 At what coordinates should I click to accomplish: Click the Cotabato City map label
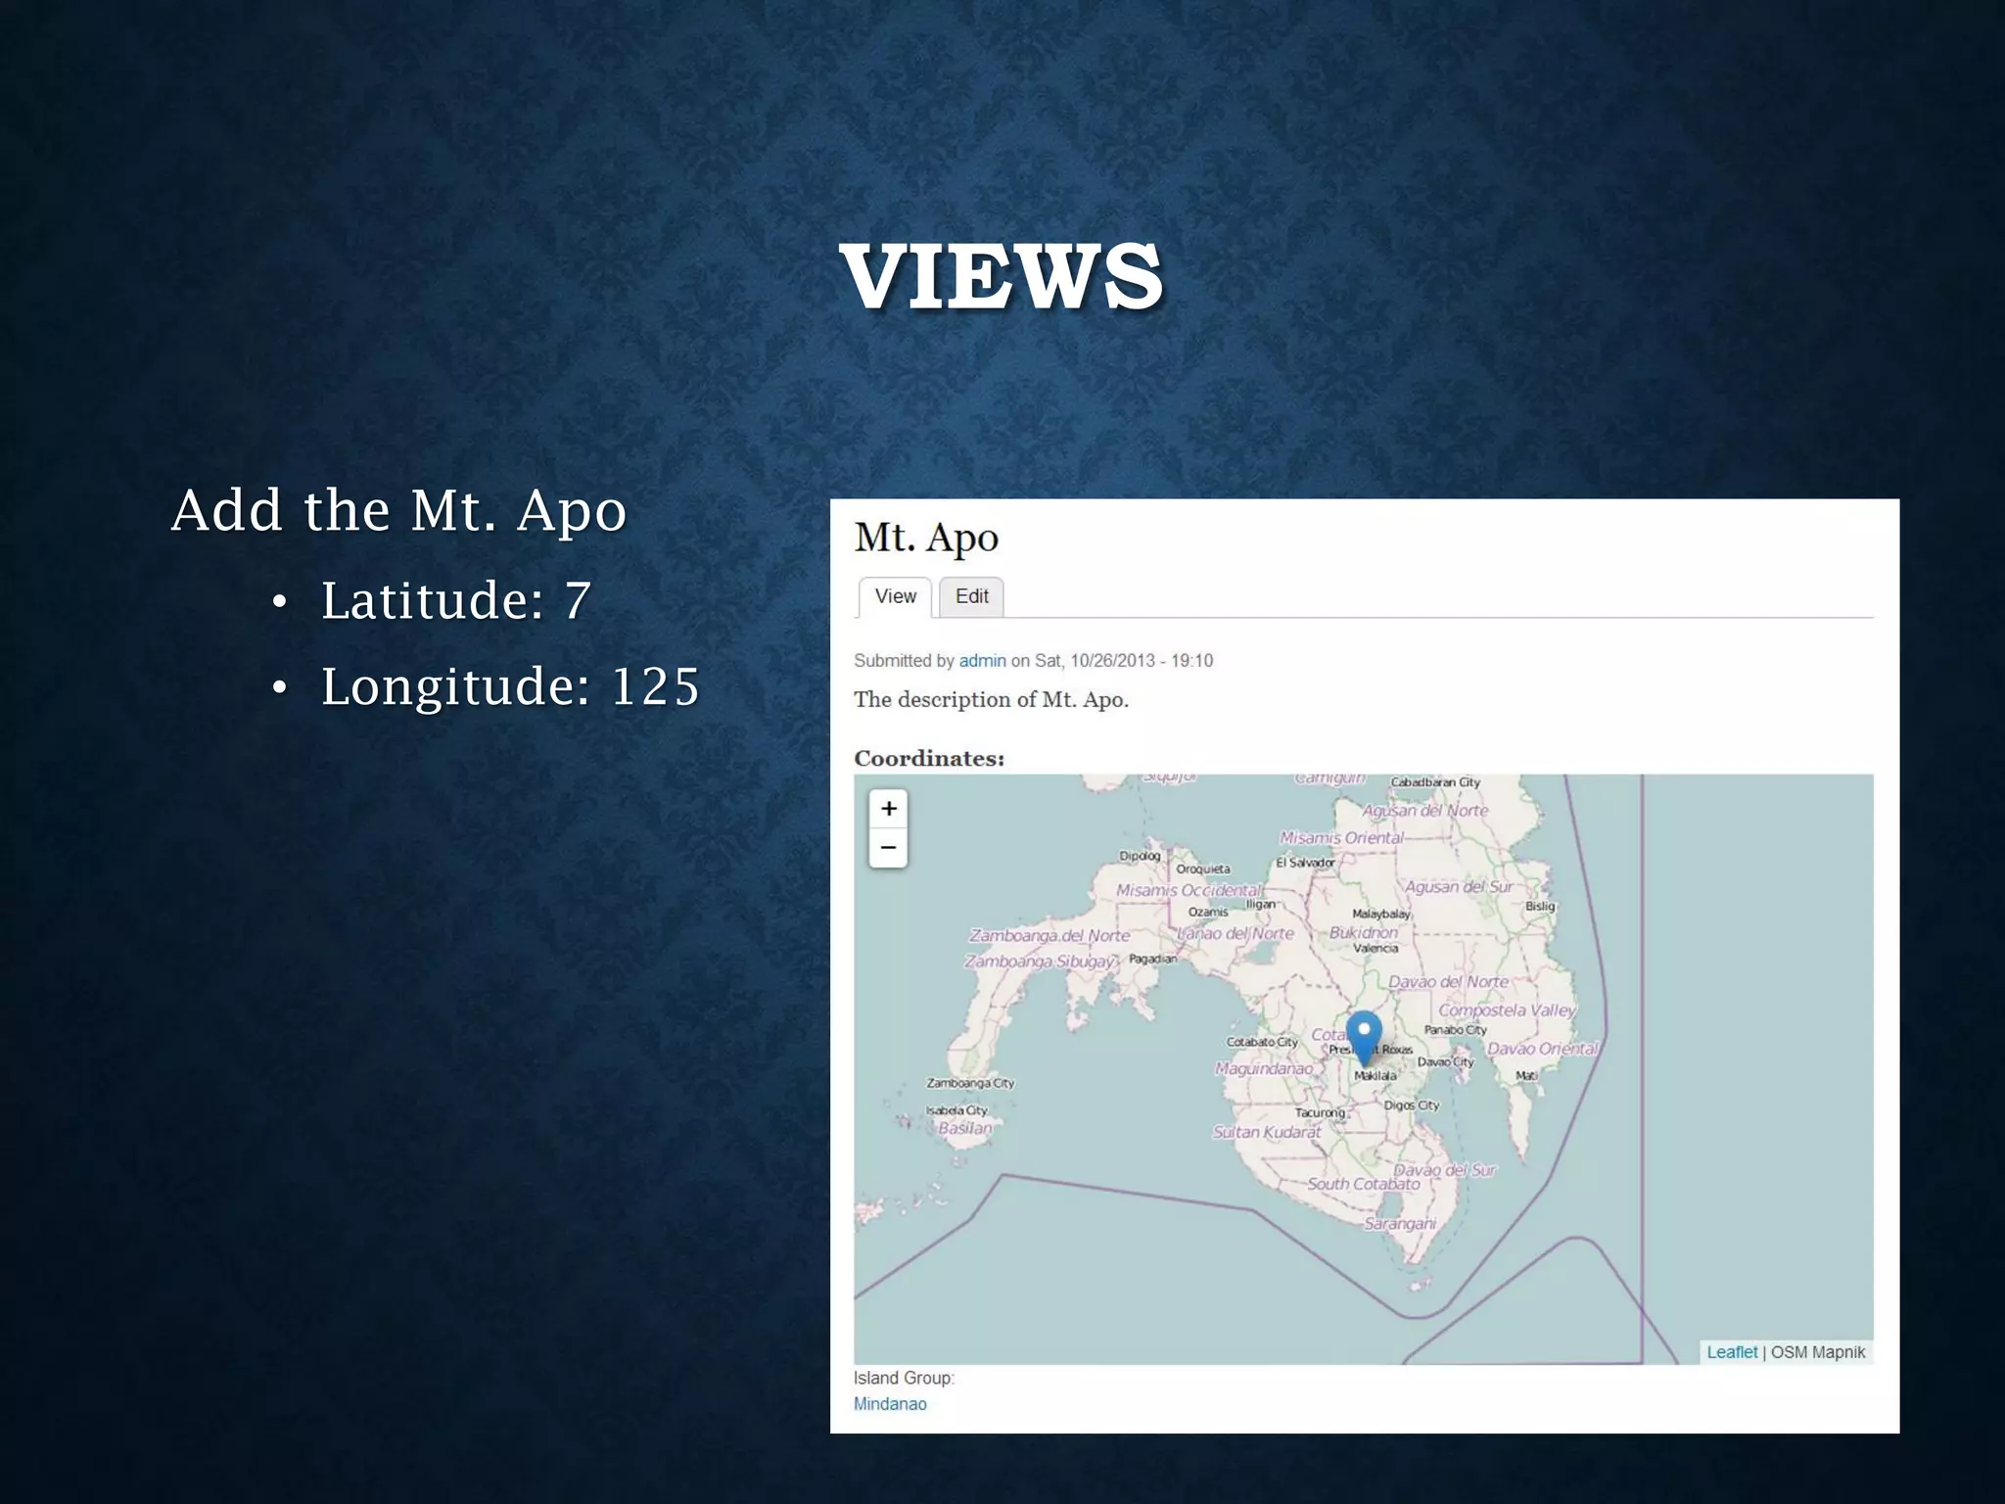(1261, 1042)
